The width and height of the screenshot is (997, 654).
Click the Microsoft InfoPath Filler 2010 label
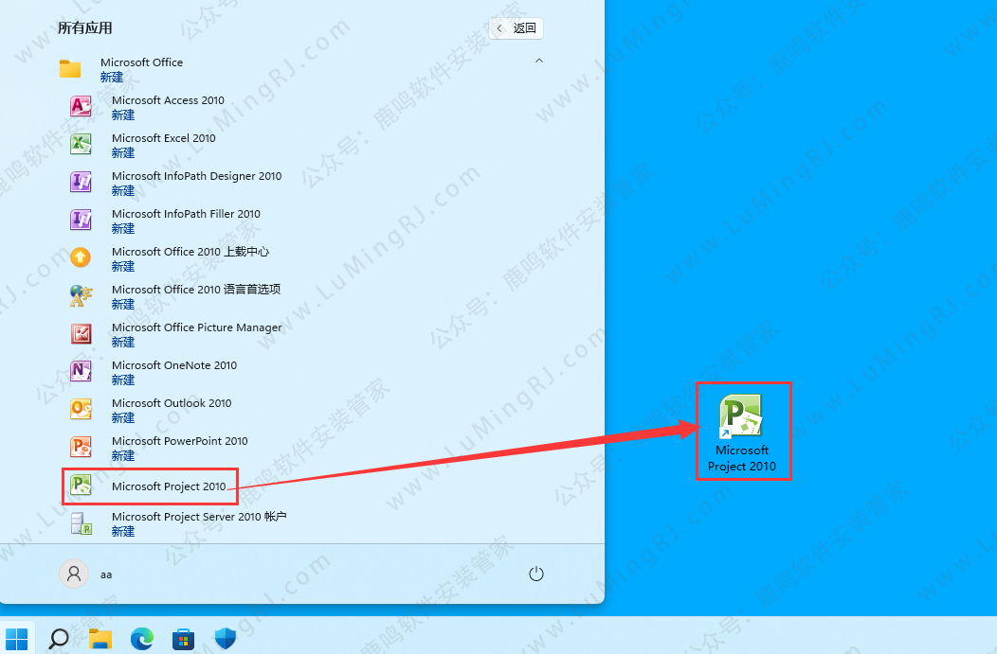click(x=187, y=214)
